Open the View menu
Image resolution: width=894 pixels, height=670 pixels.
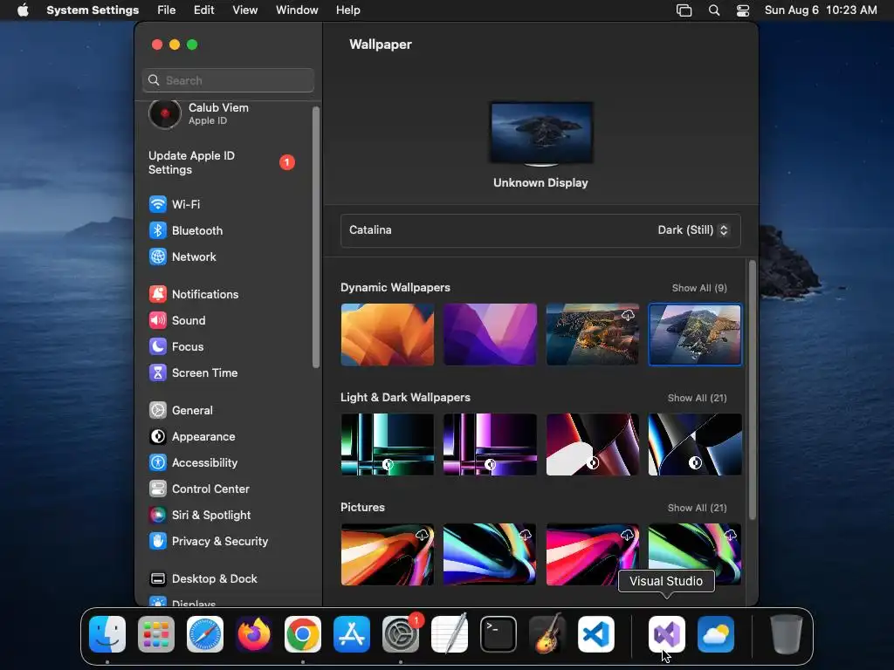click(x=245, y=10)
